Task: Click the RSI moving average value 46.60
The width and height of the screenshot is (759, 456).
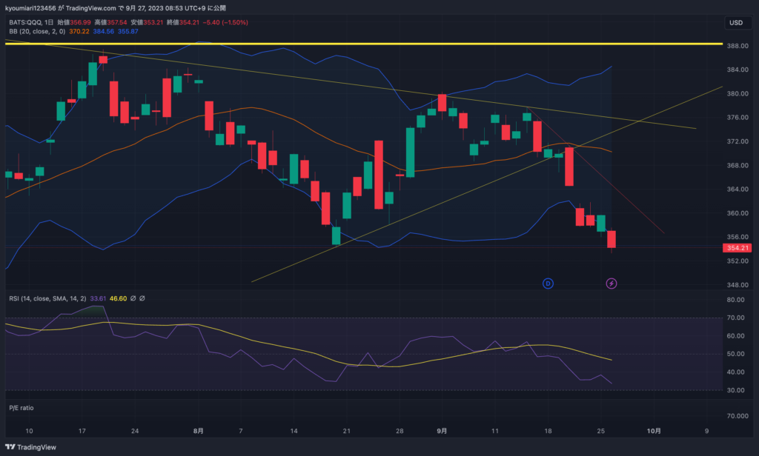Action: [118, 298]
